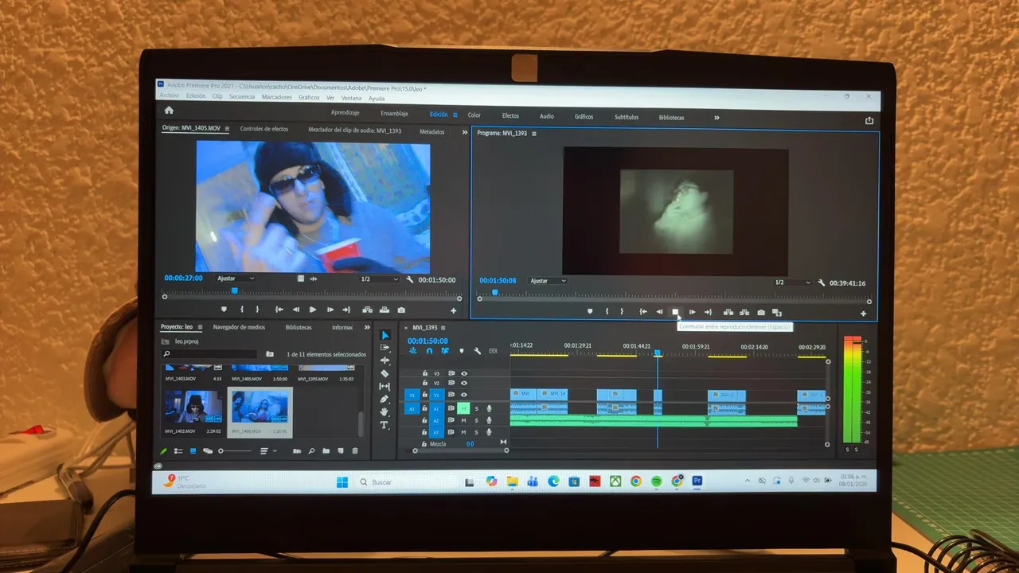
Task: Select the Type tool
Action: pyautogui.click(x=385, y=425)
